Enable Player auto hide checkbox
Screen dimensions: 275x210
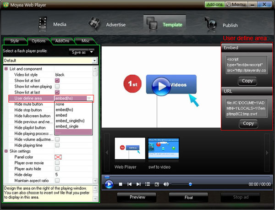[57, 169]
